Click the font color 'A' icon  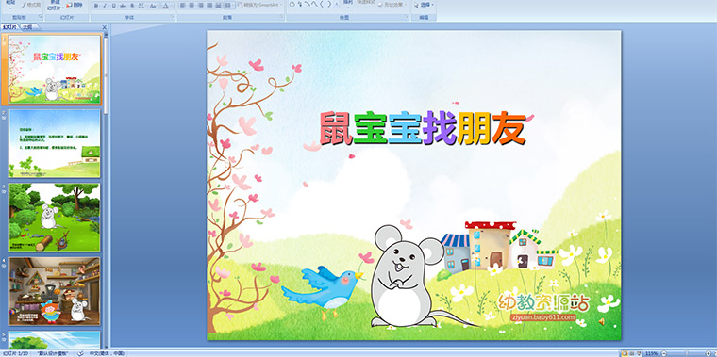(165, 6)
